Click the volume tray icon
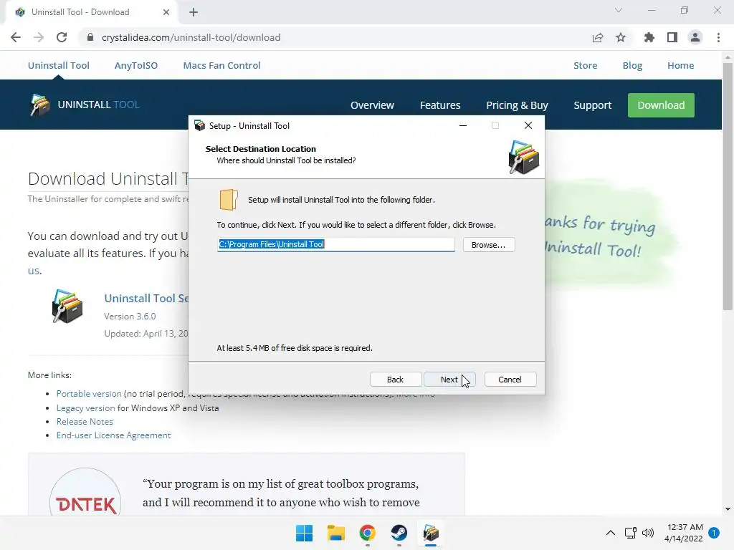The image size is (734, 550). [x=648, y=533]
